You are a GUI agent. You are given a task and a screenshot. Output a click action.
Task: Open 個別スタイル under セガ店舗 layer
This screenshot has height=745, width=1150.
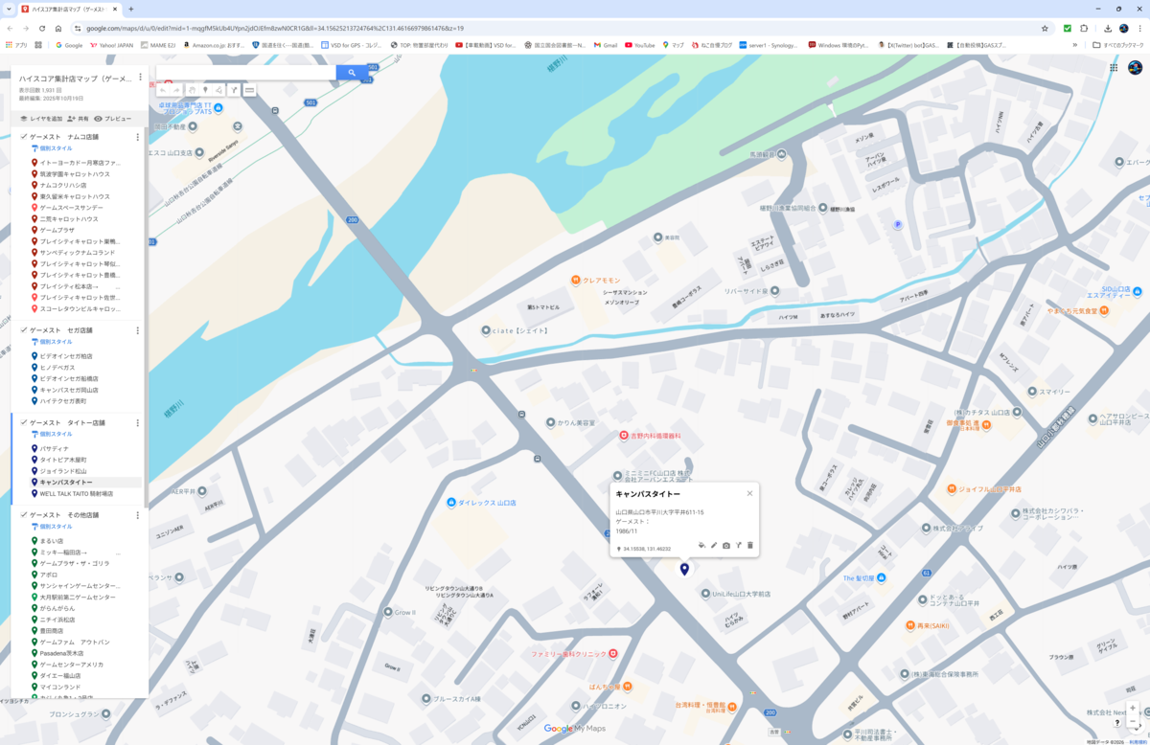pos(52,342)
